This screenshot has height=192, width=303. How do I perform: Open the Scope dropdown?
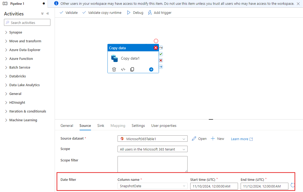153,149
